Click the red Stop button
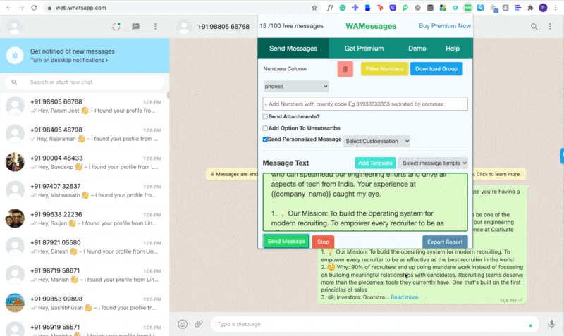 pyautogui.click(x=323, y=242)
